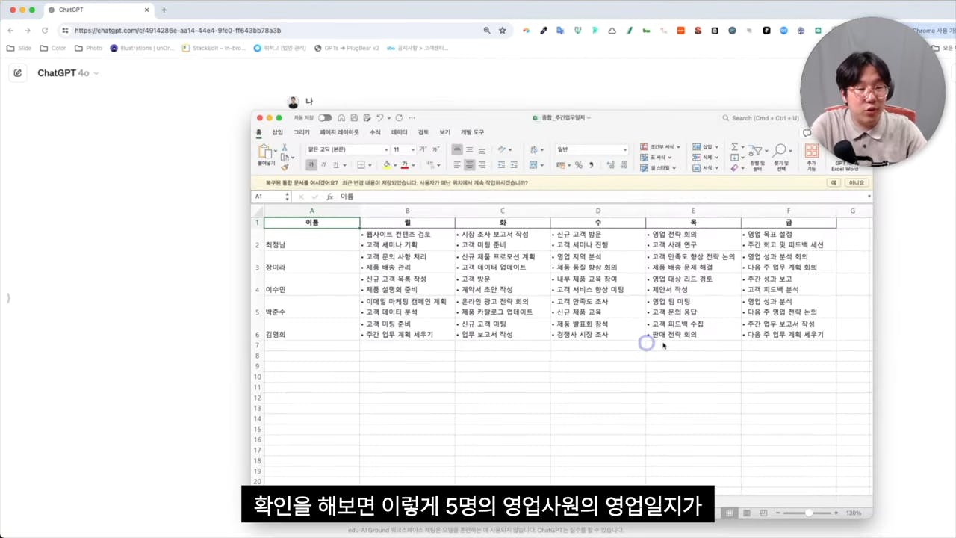Toggle bold formatting in the ribbon
The height and width of the screenshot is (538, 956).
tap(311, 165)
